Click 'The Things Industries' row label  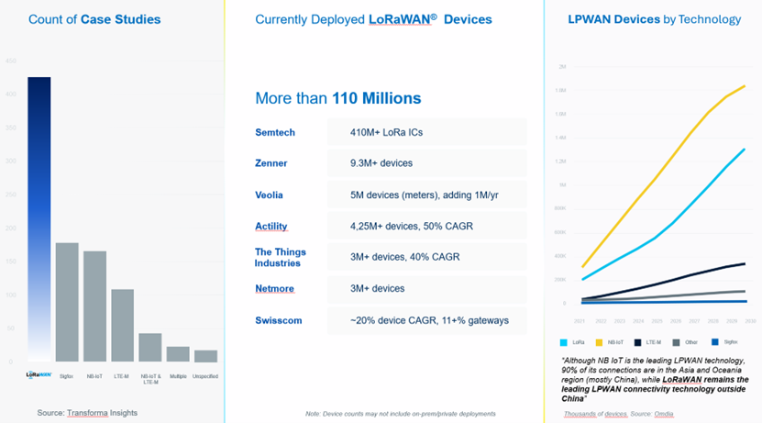click(281, 257)
